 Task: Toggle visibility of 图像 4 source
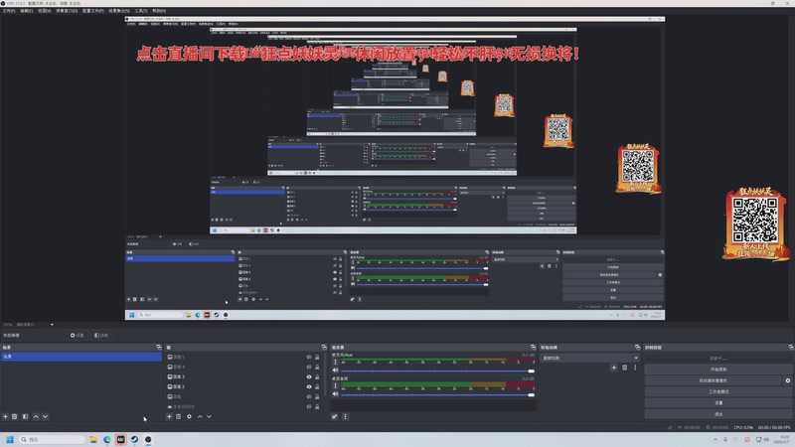click(x=309, y=367)
